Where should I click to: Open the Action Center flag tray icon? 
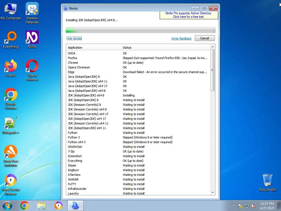(x=240, y=206)
